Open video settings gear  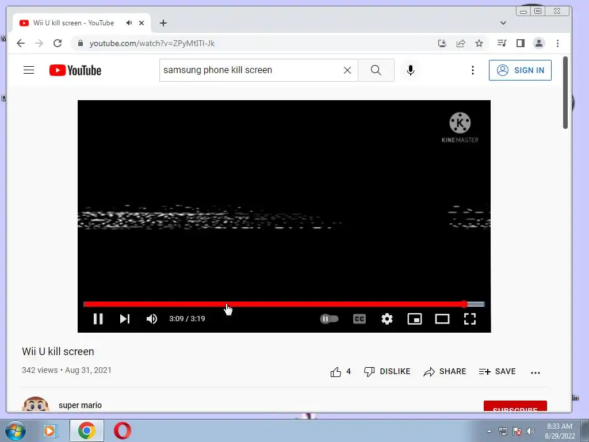tap(387, 319)
